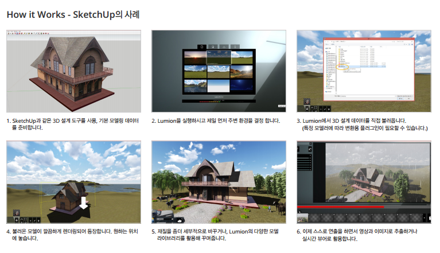Choose the highlighted plain cloudy sky environment preset

[x=219, y=57]
